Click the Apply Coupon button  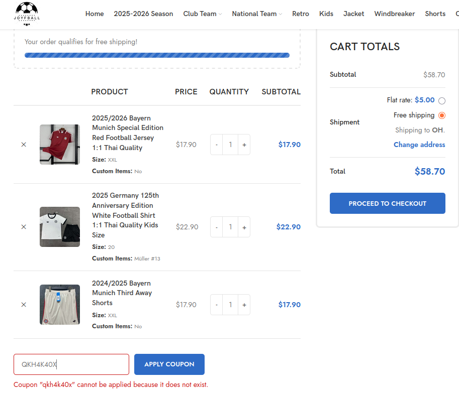[169, 364]
